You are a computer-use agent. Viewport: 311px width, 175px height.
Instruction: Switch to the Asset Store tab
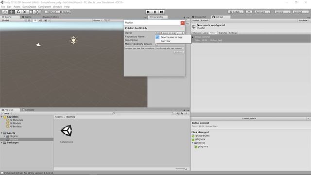(51, 17)
